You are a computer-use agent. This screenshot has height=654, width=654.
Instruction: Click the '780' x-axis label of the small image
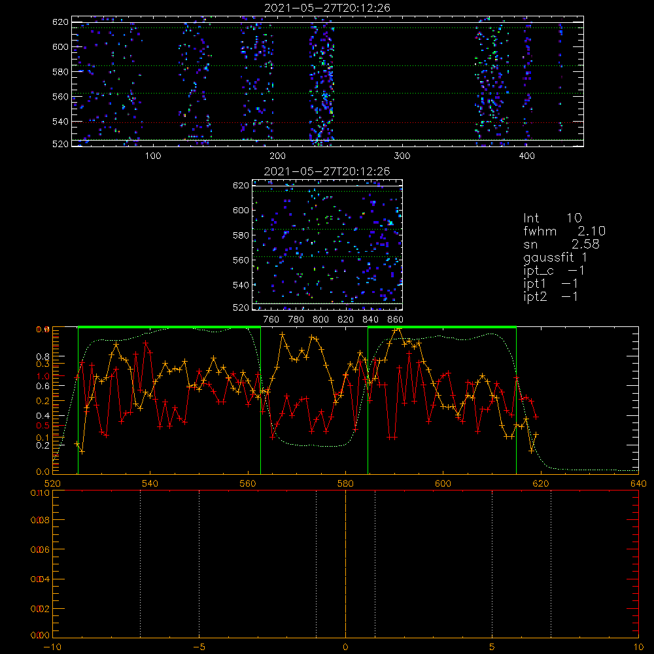click(x=296, y=320)
